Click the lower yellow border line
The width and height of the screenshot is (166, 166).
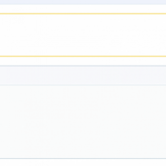83,56
